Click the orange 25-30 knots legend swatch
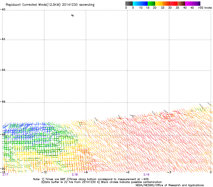The width and height of the screenshot is (213, 187). [166, 3]
